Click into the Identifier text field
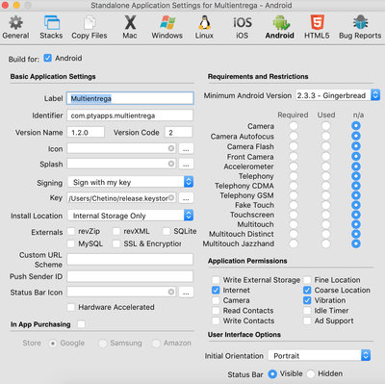The width and height of the screenshot is (385, 384). coord(130,115)
